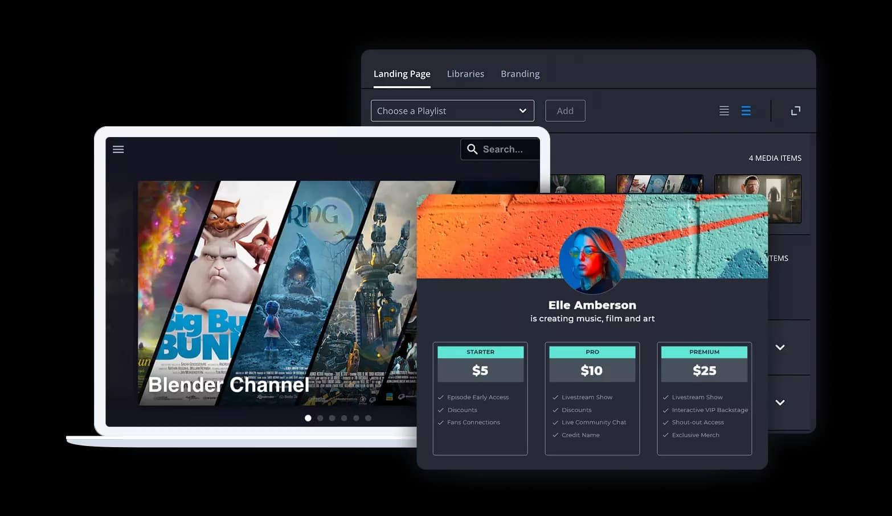This screenshot has width=892, height=516.
Task: Select the blue detailed list view icon
Action: click(x=746, y=110)
